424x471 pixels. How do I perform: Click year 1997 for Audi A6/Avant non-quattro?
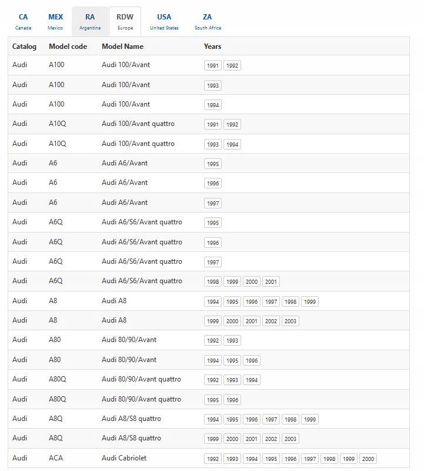click(x=213, y=204)
